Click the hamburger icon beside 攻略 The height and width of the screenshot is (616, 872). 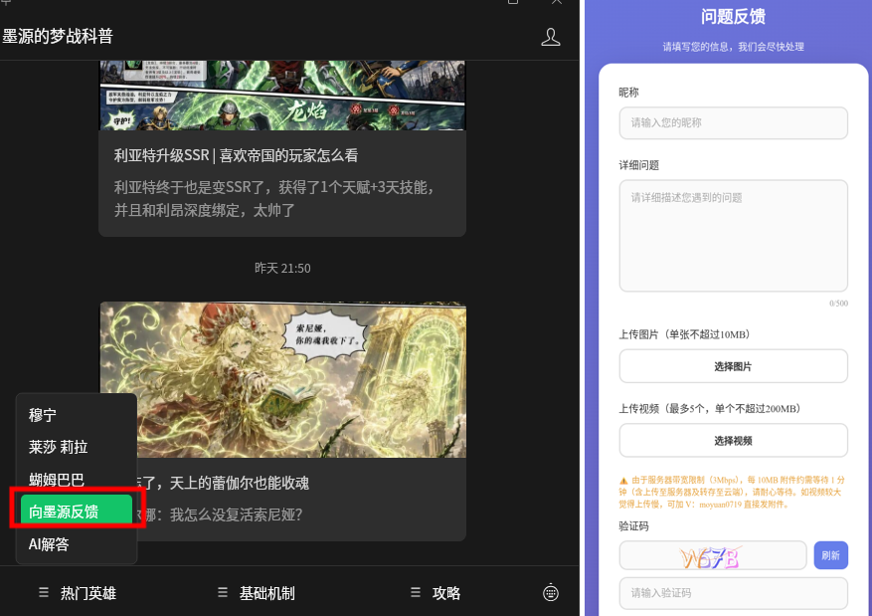tap(416, 593)
